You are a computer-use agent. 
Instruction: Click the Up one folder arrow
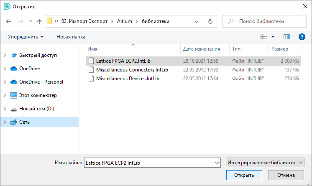(x=39, y=21)
